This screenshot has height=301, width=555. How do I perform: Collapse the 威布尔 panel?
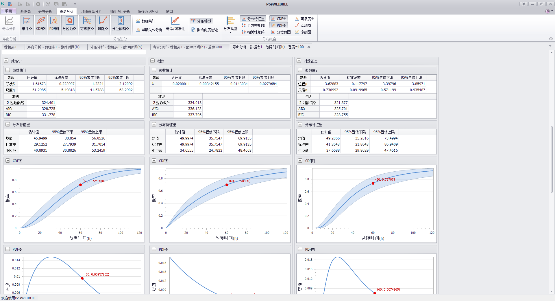click(x=6, y=61)
